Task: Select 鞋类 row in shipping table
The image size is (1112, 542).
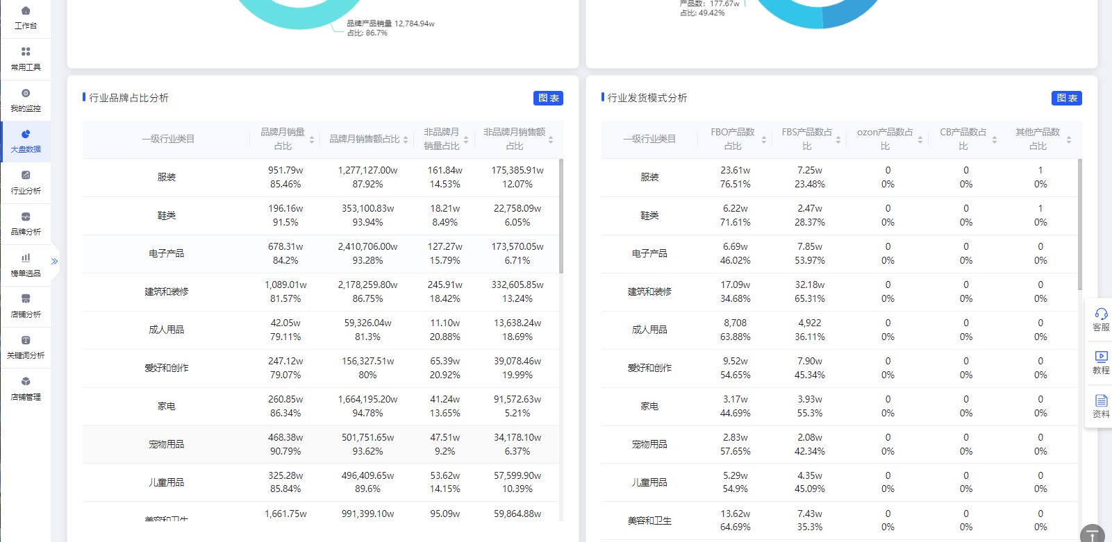Action: click(x=840, y=215)
